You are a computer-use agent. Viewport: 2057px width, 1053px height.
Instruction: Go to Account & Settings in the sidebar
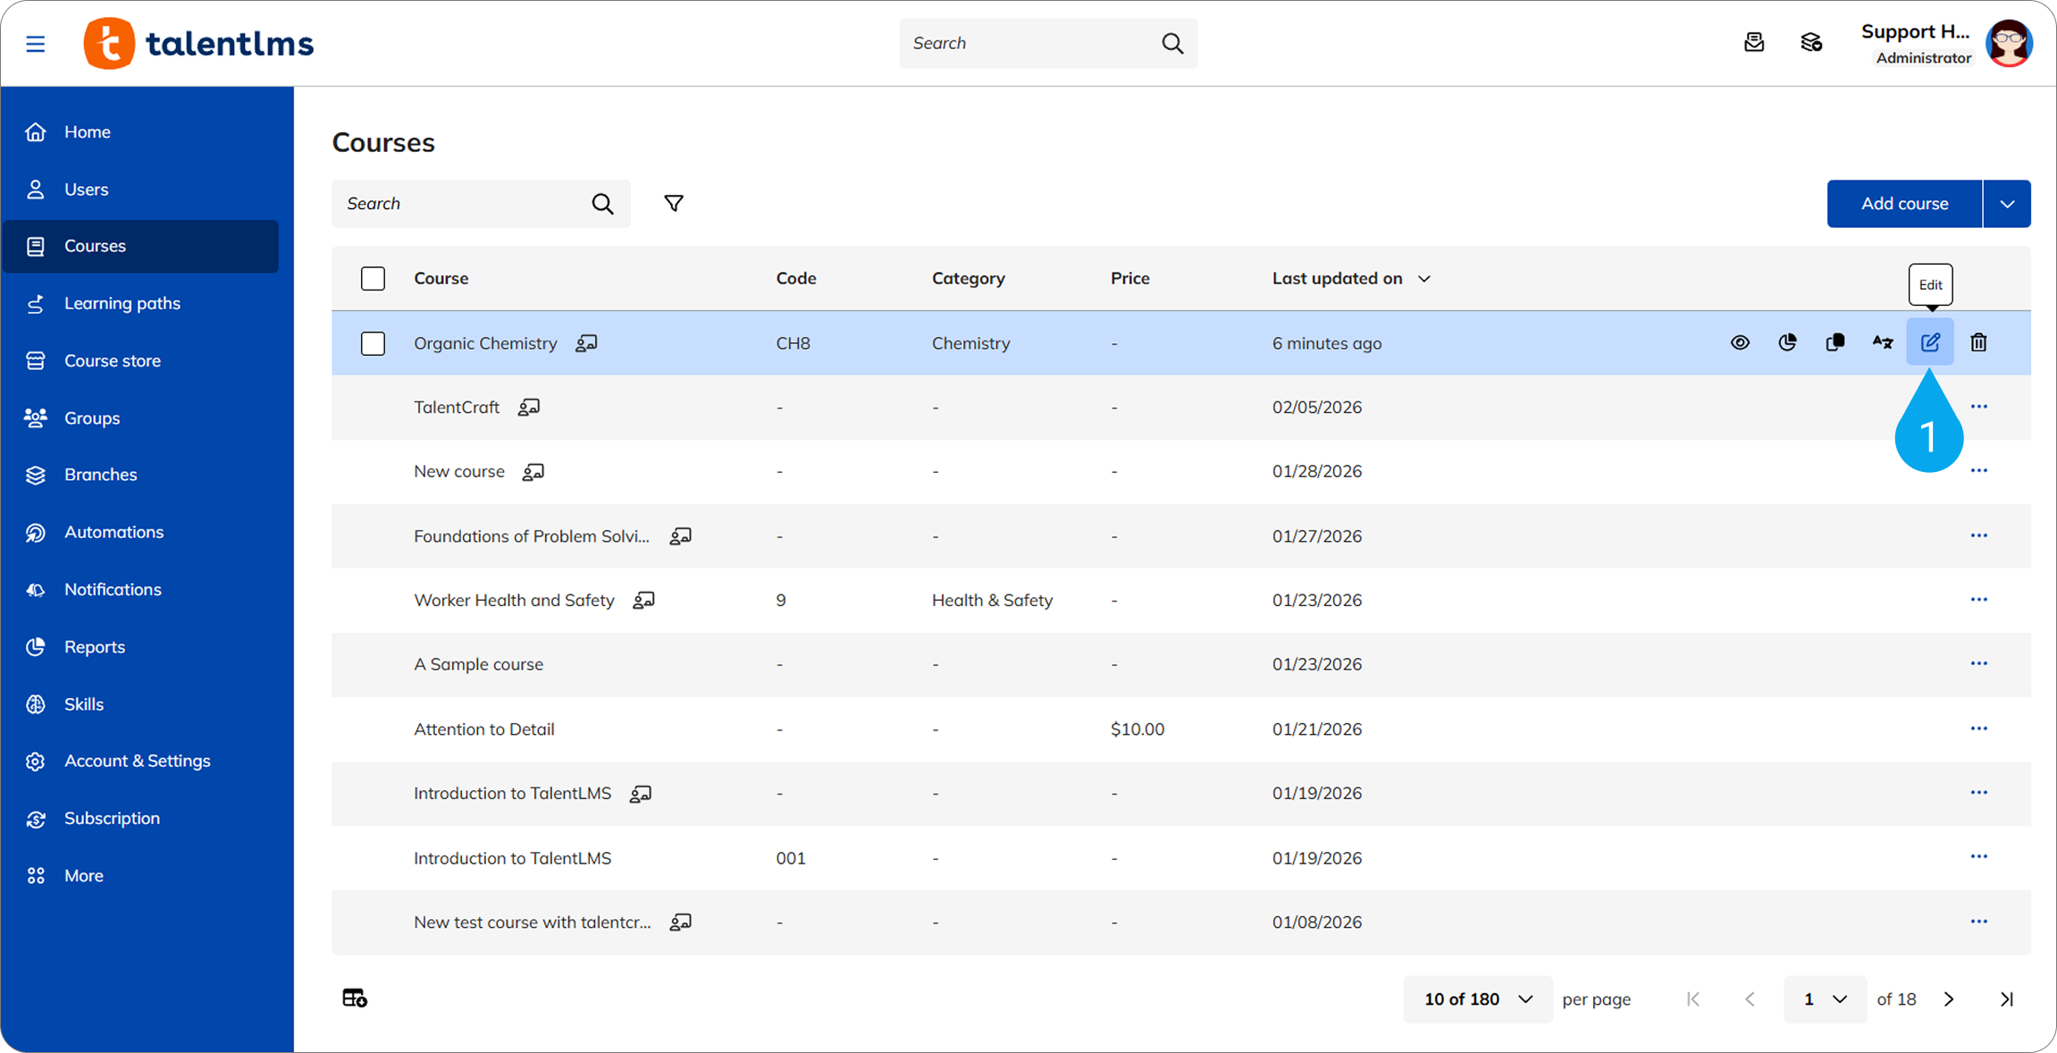tap(137, 761)
